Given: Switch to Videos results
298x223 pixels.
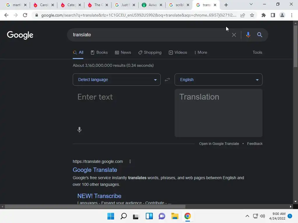Looking at the screenshot, I should click(x=178, y=53).
